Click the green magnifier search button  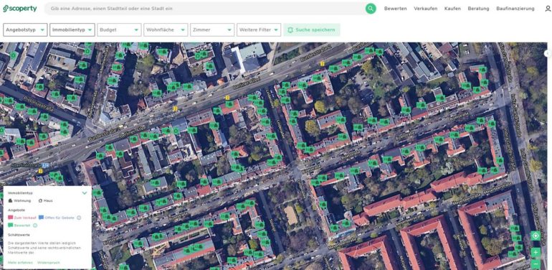point(371,9)
